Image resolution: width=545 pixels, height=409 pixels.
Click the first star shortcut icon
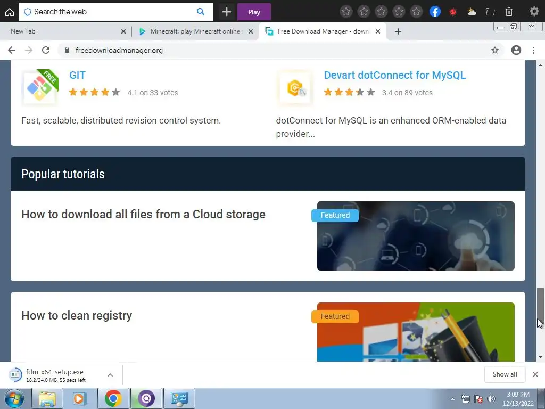[346, 12]
